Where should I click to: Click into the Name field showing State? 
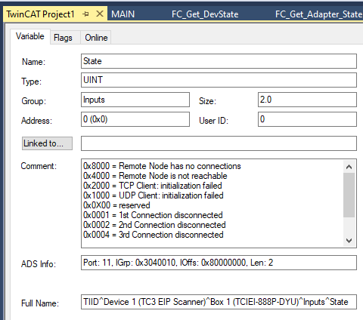point(219,61)
